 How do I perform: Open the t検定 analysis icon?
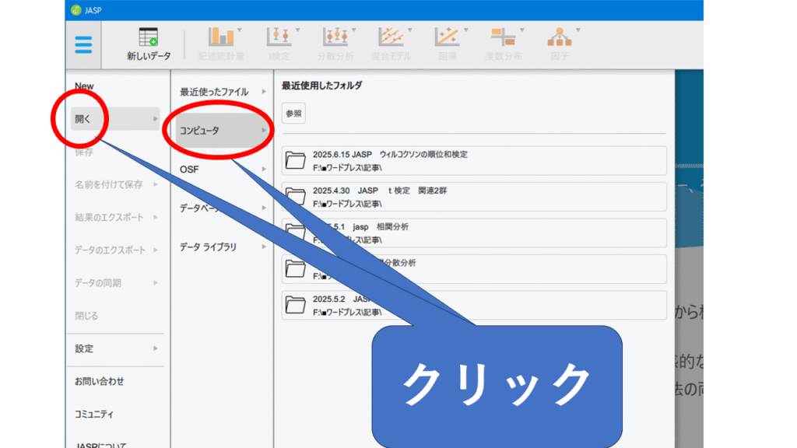click(x=279, y=37)
